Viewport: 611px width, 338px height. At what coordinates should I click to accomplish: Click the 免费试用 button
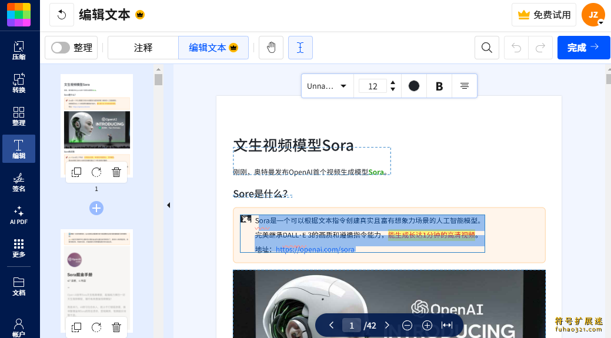click(x=544, y=15)
